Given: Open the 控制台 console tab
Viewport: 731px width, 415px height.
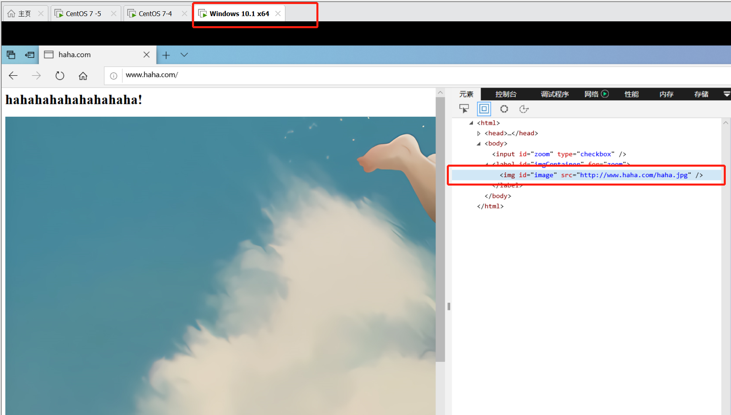Looking at the screenshot, I should pos(506,94).
